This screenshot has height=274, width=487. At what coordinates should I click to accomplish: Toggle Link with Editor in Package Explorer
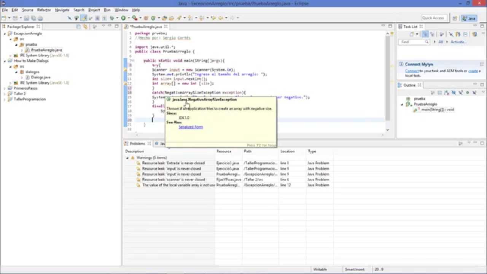[x=85, y=27]
